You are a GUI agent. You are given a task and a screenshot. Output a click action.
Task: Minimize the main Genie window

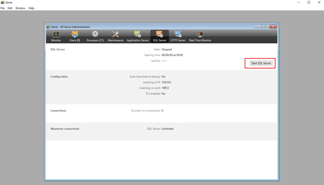(x=298, y=2)
